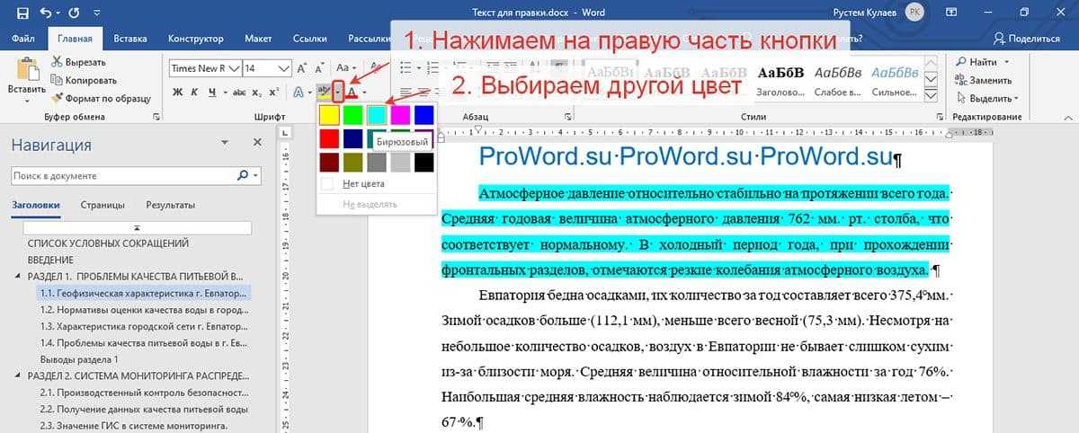This screenshot has height=433, width=1079.
Task: Pick the pink magenta highlight swatch
Action: pyautogui.click(x=400, y=115)
